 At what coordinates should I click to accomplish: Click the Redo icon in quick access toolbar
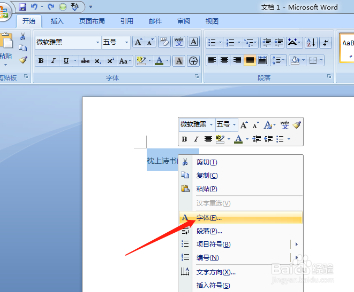[51, 7]
